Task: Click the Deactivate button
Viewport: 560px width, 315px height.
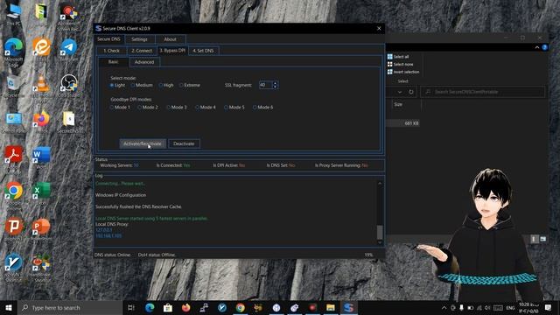Action: tap(184, 143)
